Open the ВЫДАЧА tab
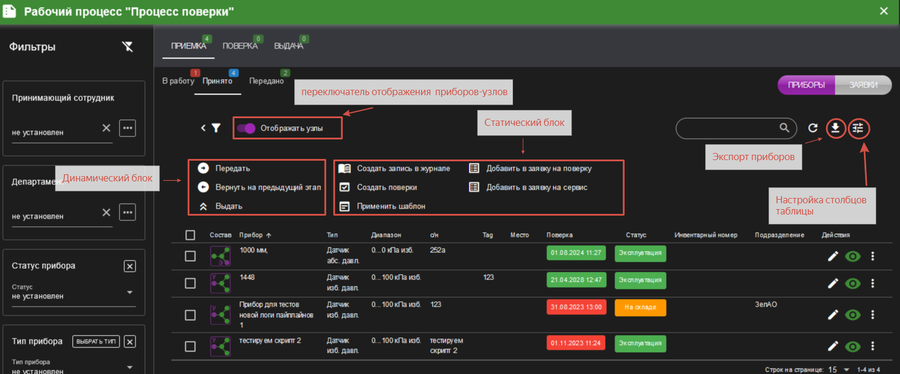Screen dimensions: 900x374 pyautogui.click(x=288, y=46)
